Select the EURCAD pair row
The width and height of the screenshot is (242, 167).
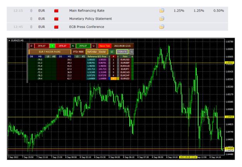coord(125,72)
